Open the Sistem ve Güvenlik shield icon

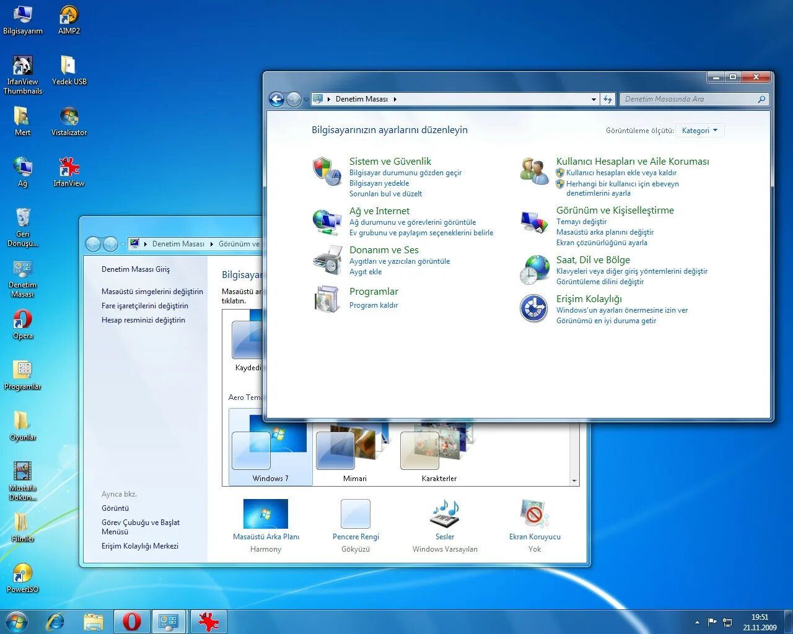point(326,171)
